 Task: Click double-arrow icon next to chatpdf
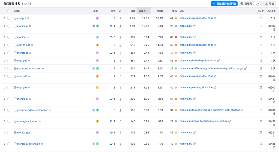28,18
